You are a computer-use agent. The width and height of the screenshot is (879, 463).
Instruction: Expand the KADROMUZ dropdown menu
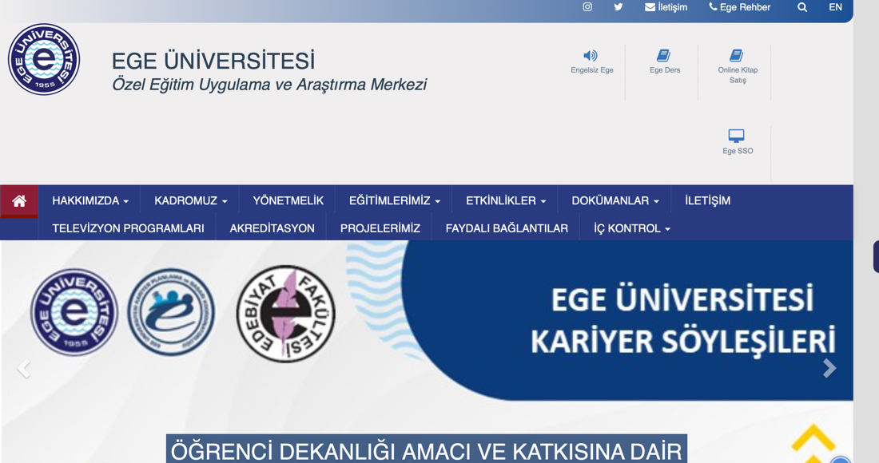point(191,201)
